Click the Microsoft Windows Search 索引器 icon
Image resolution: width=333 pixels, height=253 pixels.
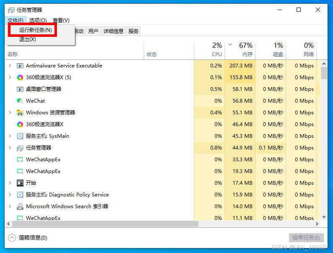coord(20,207)
